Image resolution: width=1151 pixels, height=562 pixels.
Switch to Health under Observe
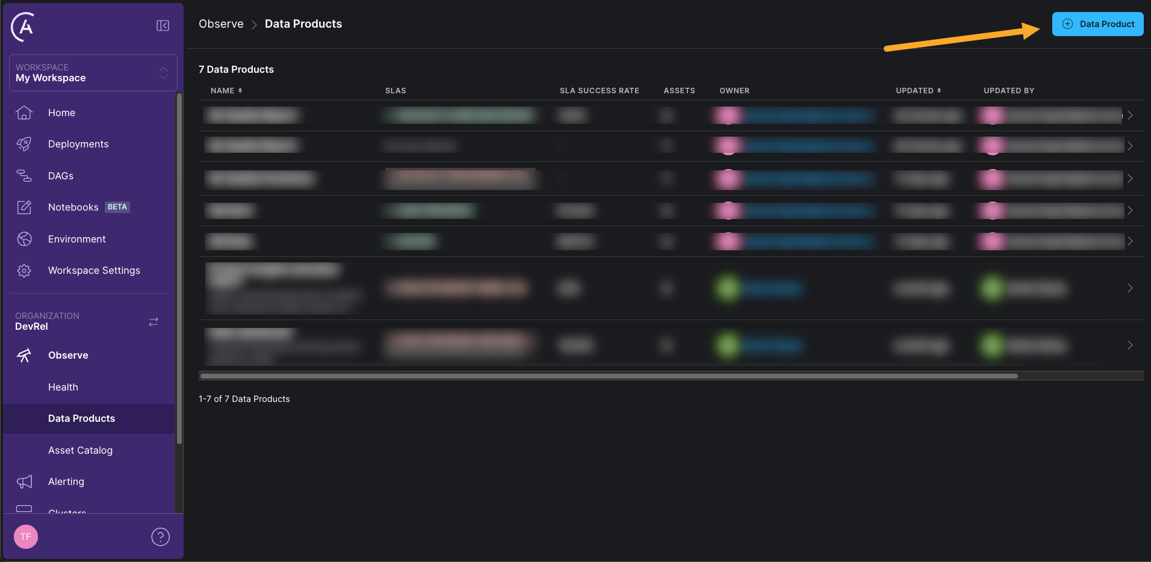point(63,387)
